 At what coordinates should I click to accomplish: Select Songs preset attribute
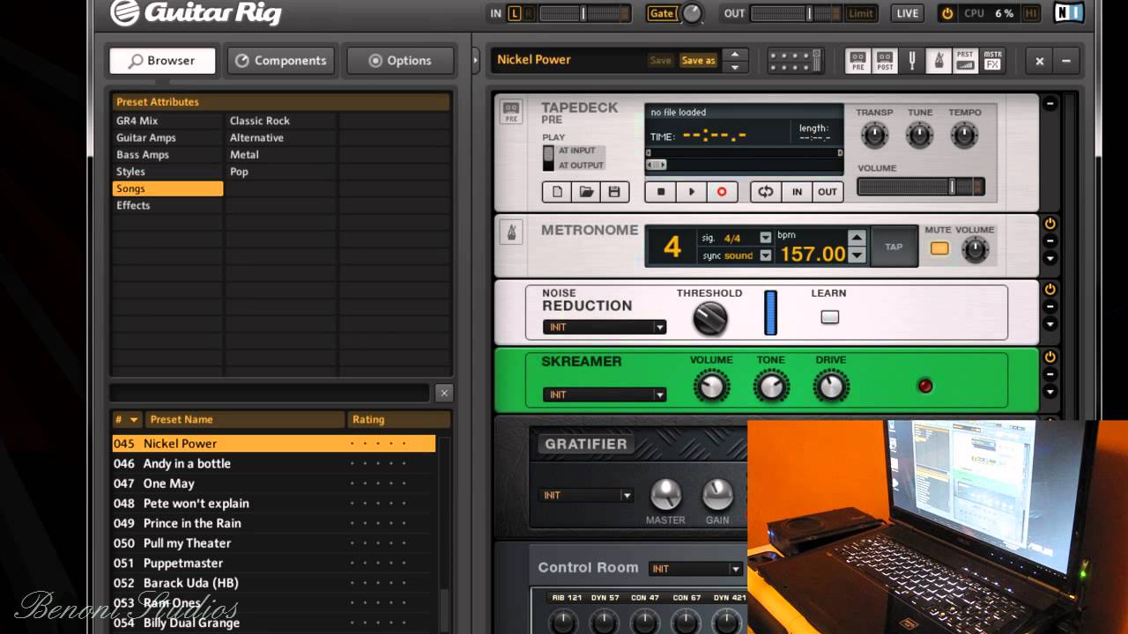coord(167,188)
